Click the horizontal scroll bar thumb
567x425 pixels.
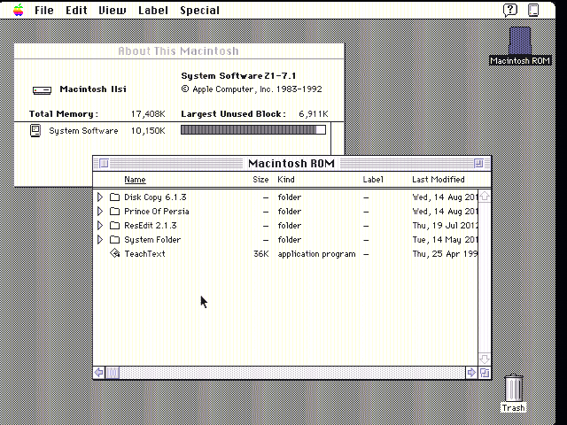coord(113,372)
